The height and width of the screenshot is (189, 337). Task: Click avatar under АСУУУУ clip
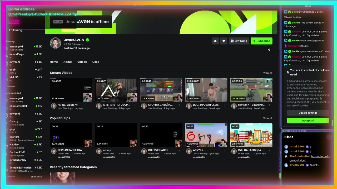coord(189,151)
